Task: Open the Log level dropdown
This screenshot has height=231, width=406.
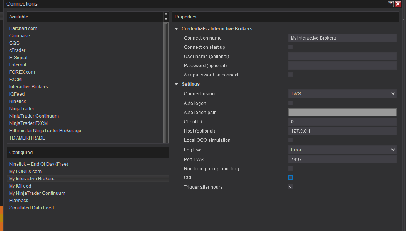Action: [342, 150]
